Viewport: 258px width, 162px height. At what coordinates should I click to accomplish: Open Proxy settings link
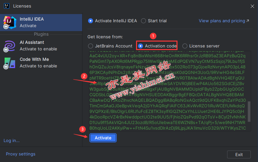pyautogui.click(x=21, y=154)
